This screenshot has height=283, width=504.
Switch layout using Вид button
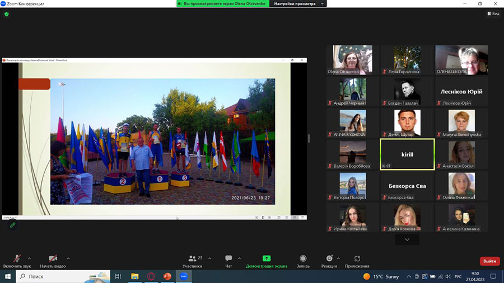(x=492, y=14)
